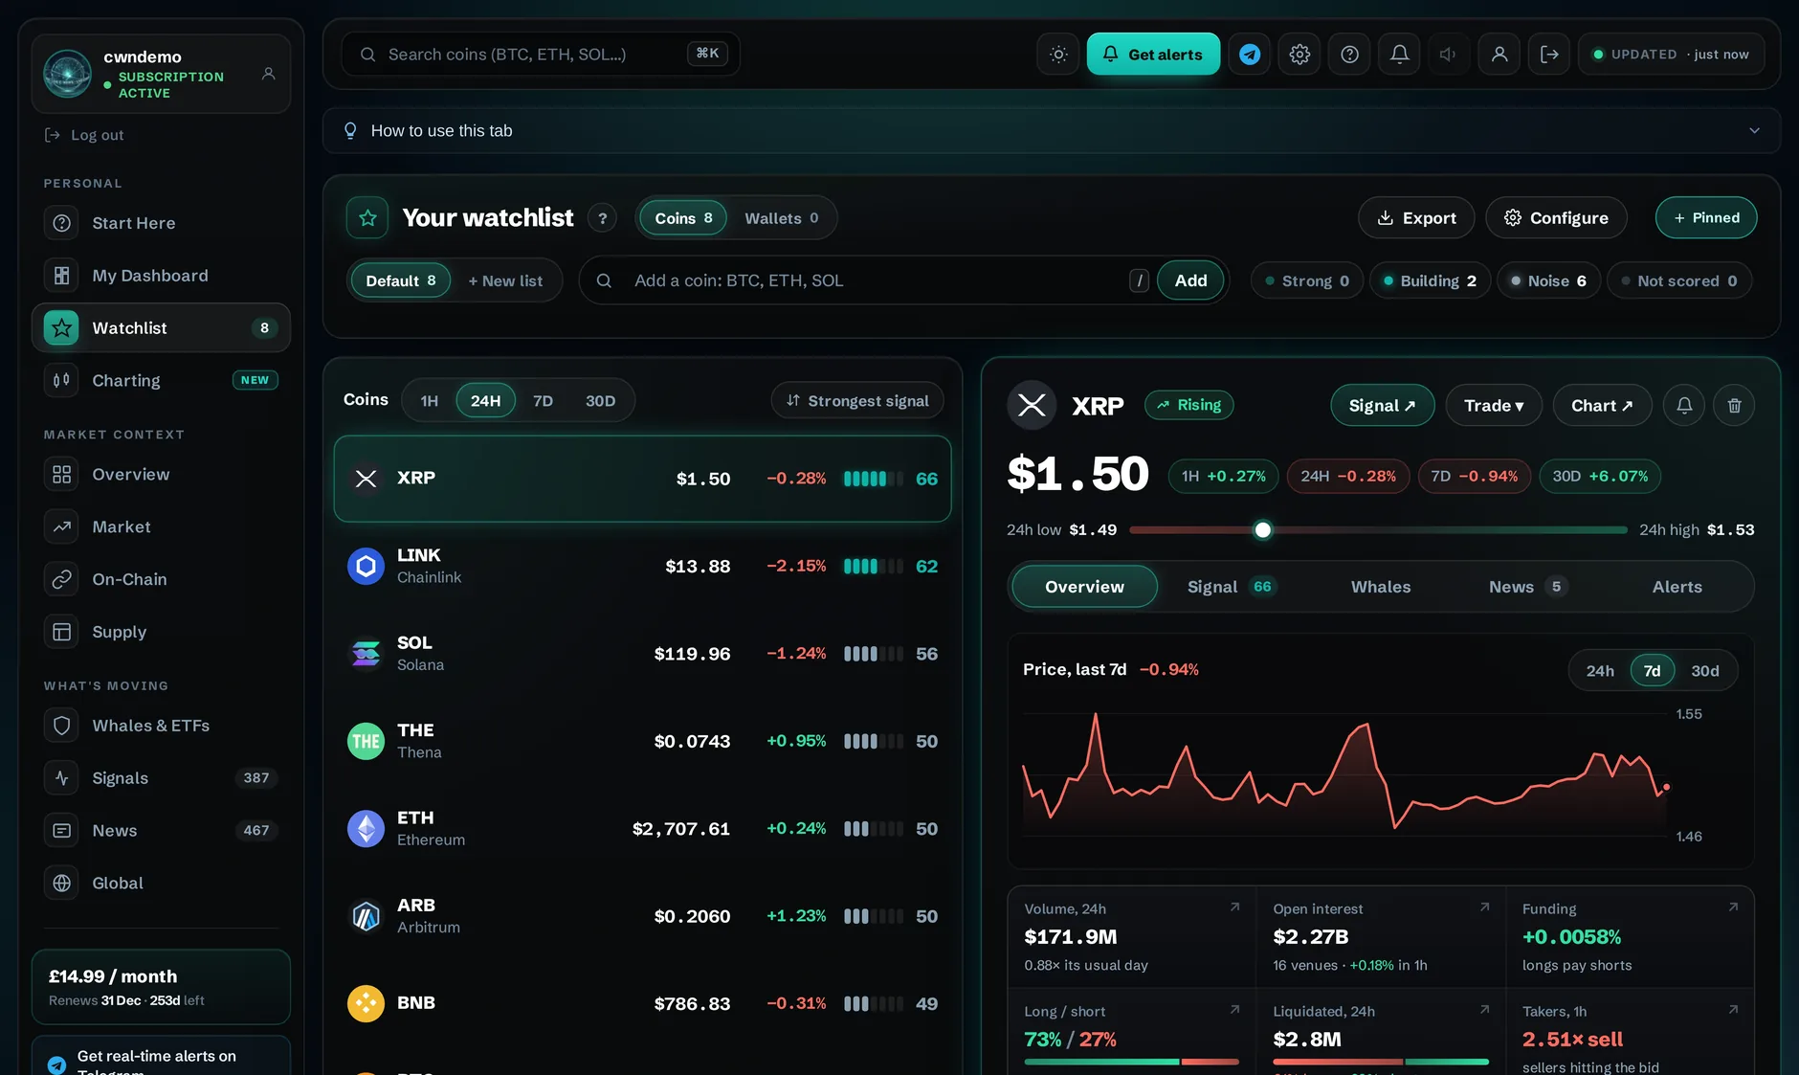Open the Trade dropdown for XRP
This screenshot has height=1075, width=1799.
coord(1494,406)
